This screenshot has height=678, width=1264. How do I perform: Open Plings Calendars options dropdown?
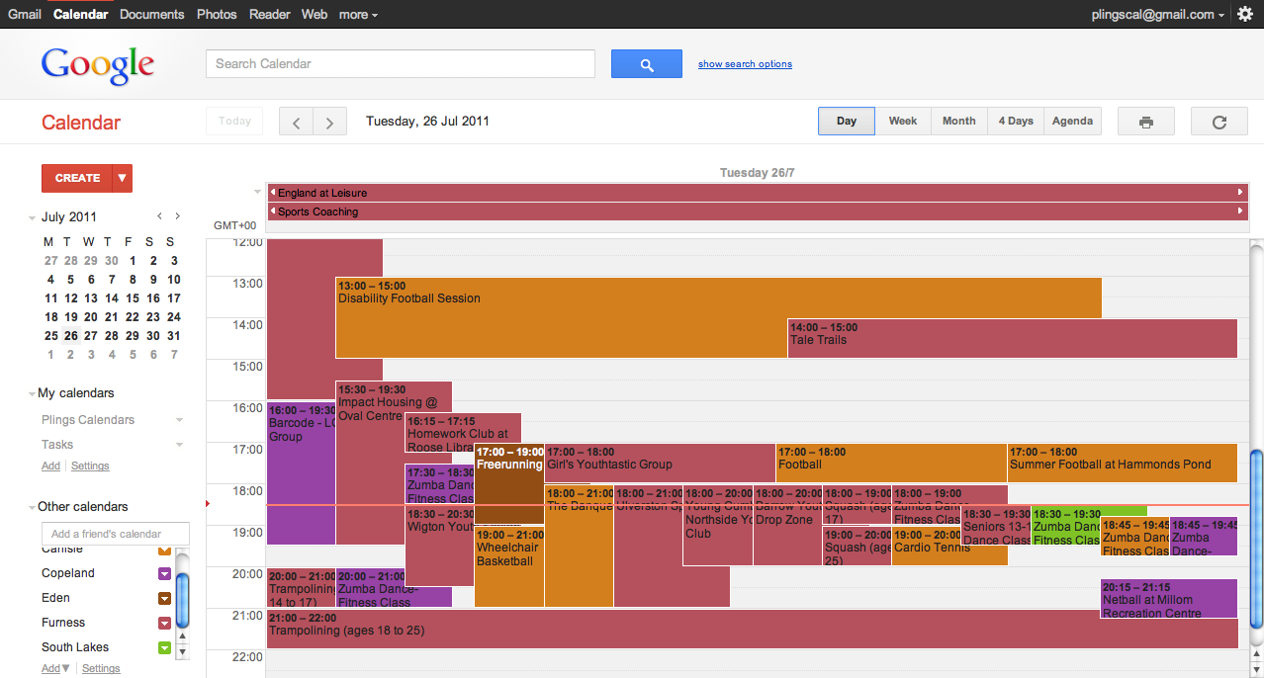[x=179, y=420]
